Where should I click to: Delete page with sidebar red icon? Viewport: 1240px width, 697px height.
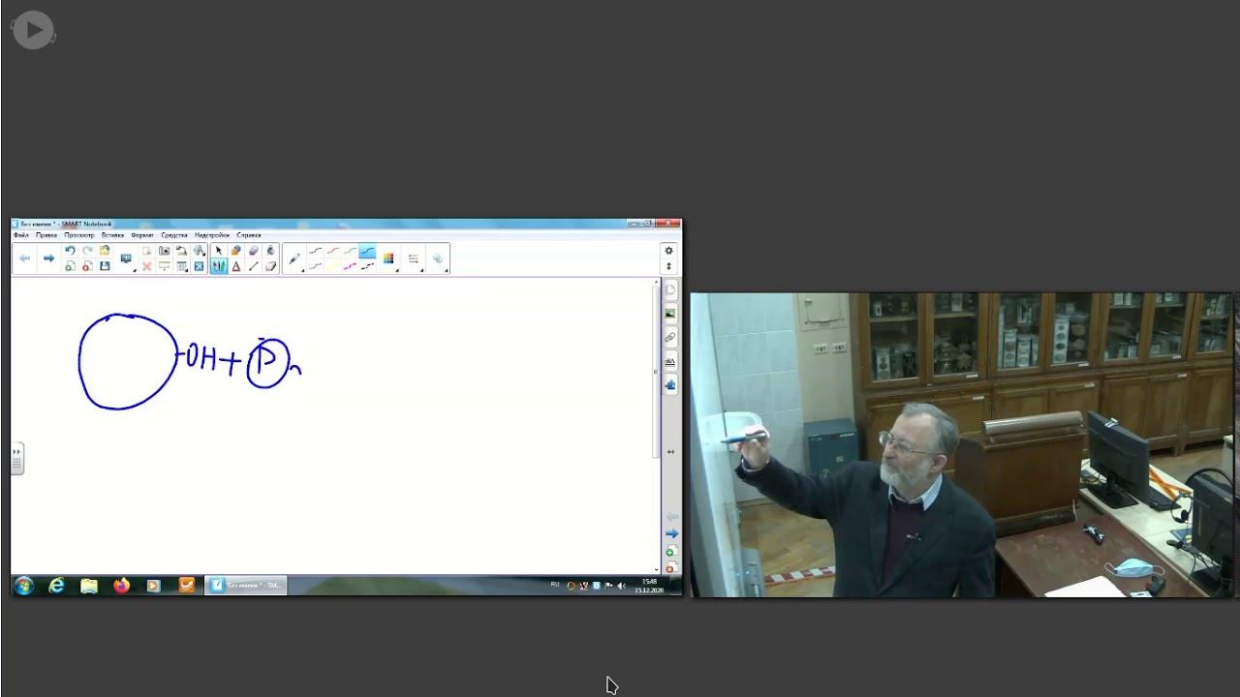click(x=670, y=568)
